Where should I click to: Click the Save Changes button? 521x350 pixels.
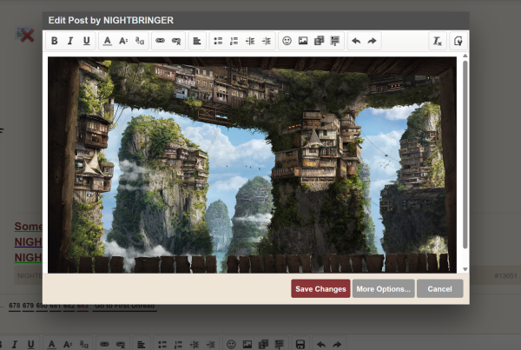[x=320, y=289]
